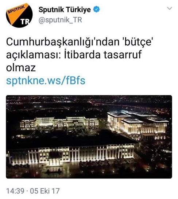This screenshot has width=178, height=199.
Task: Expand the tweet options chevron
Action: click(170, 8)
